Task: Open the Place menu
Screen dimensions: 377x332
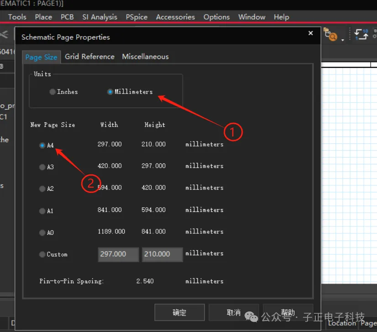Action: click(43, 17)
